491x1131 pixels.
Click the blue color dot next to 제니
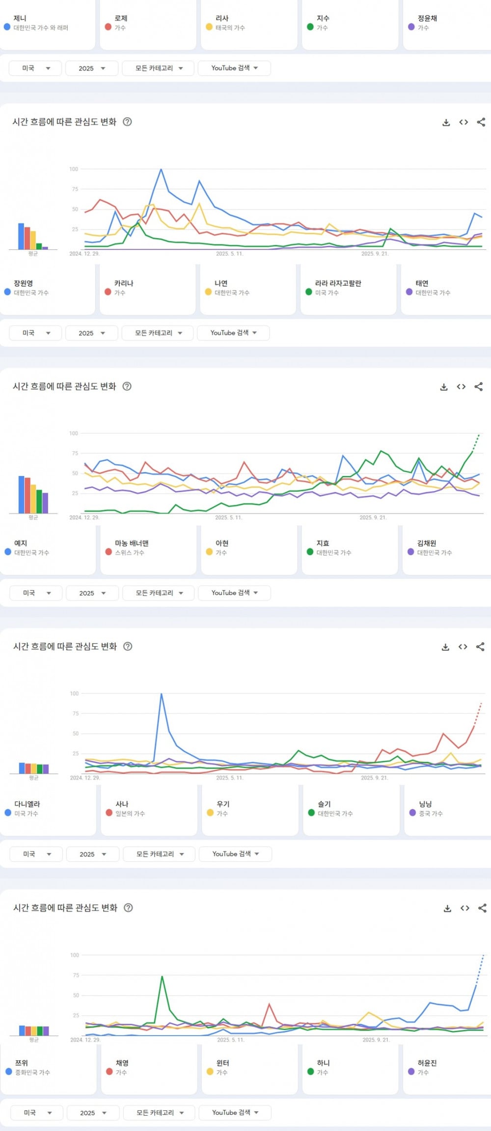7,27
